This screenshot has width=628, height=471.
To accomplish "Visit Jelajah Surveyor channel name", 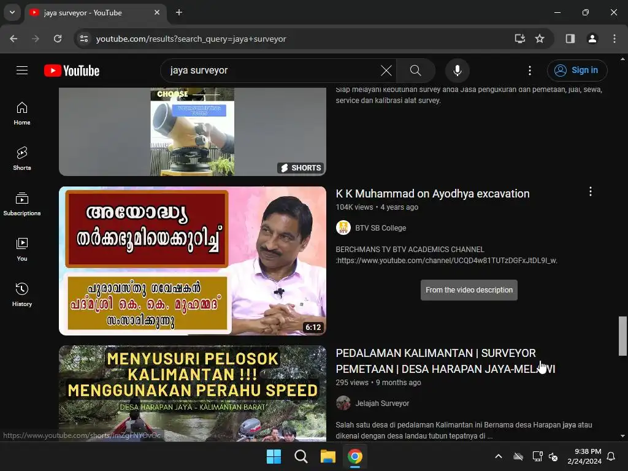I will pyautogui.click(x=382, y=404).
